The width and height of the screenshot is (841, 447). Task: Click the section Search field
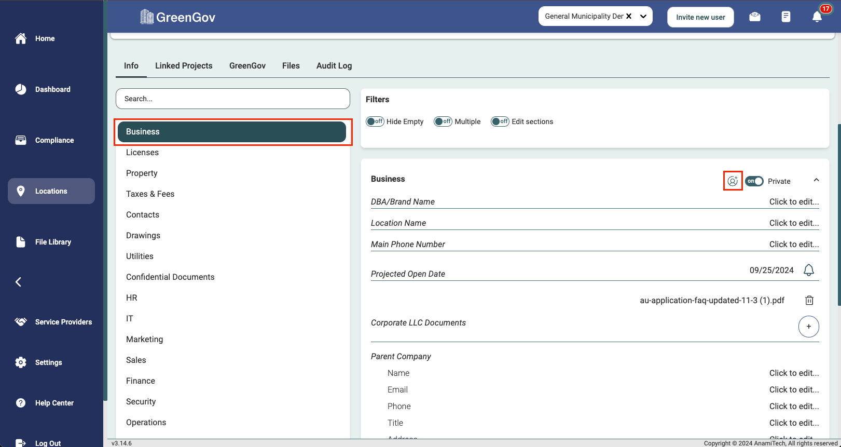pyautogui.click(x=233, y=99)
